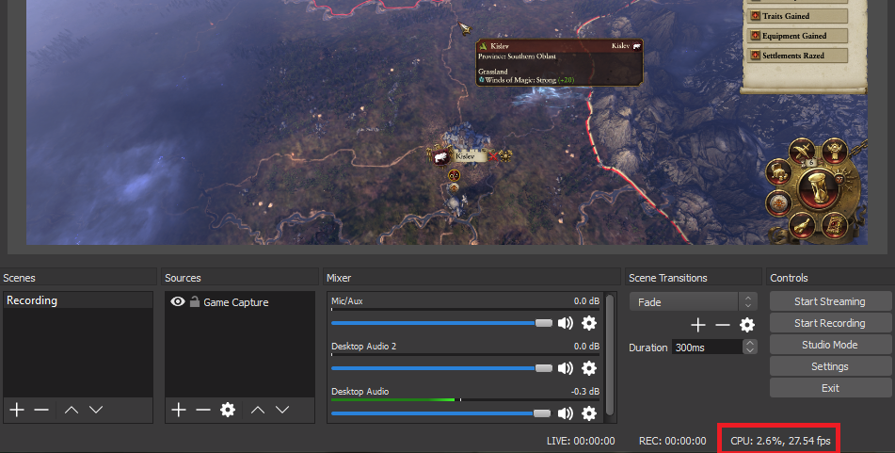Image resolution: width=895 pixels, height=453 pixels.
Task: Open Desktop Audio 2 settings gear
Action: pyautogui.click(x=589, y=368)
